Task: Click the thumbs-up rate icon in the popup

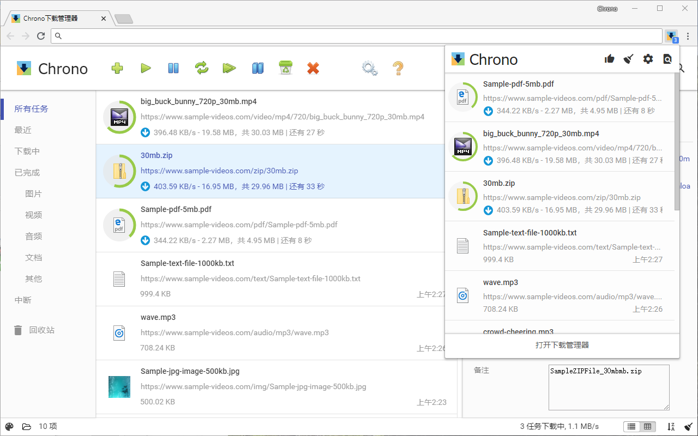Action: pos(609,59)
